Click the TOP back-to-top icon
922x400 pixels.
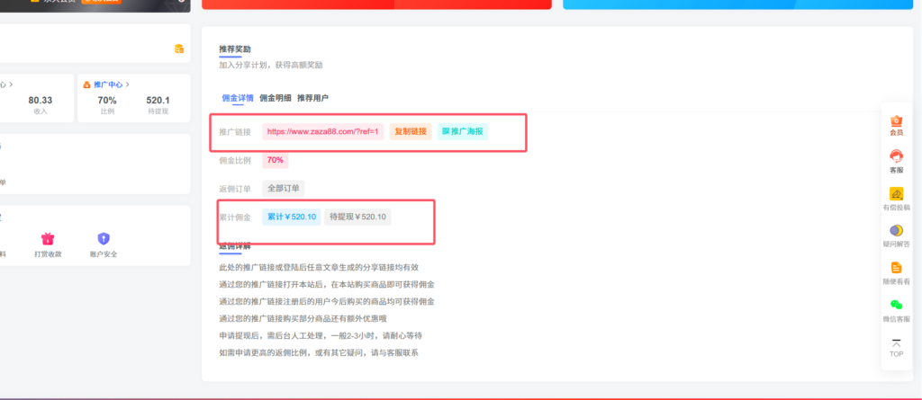click(896, 342)
